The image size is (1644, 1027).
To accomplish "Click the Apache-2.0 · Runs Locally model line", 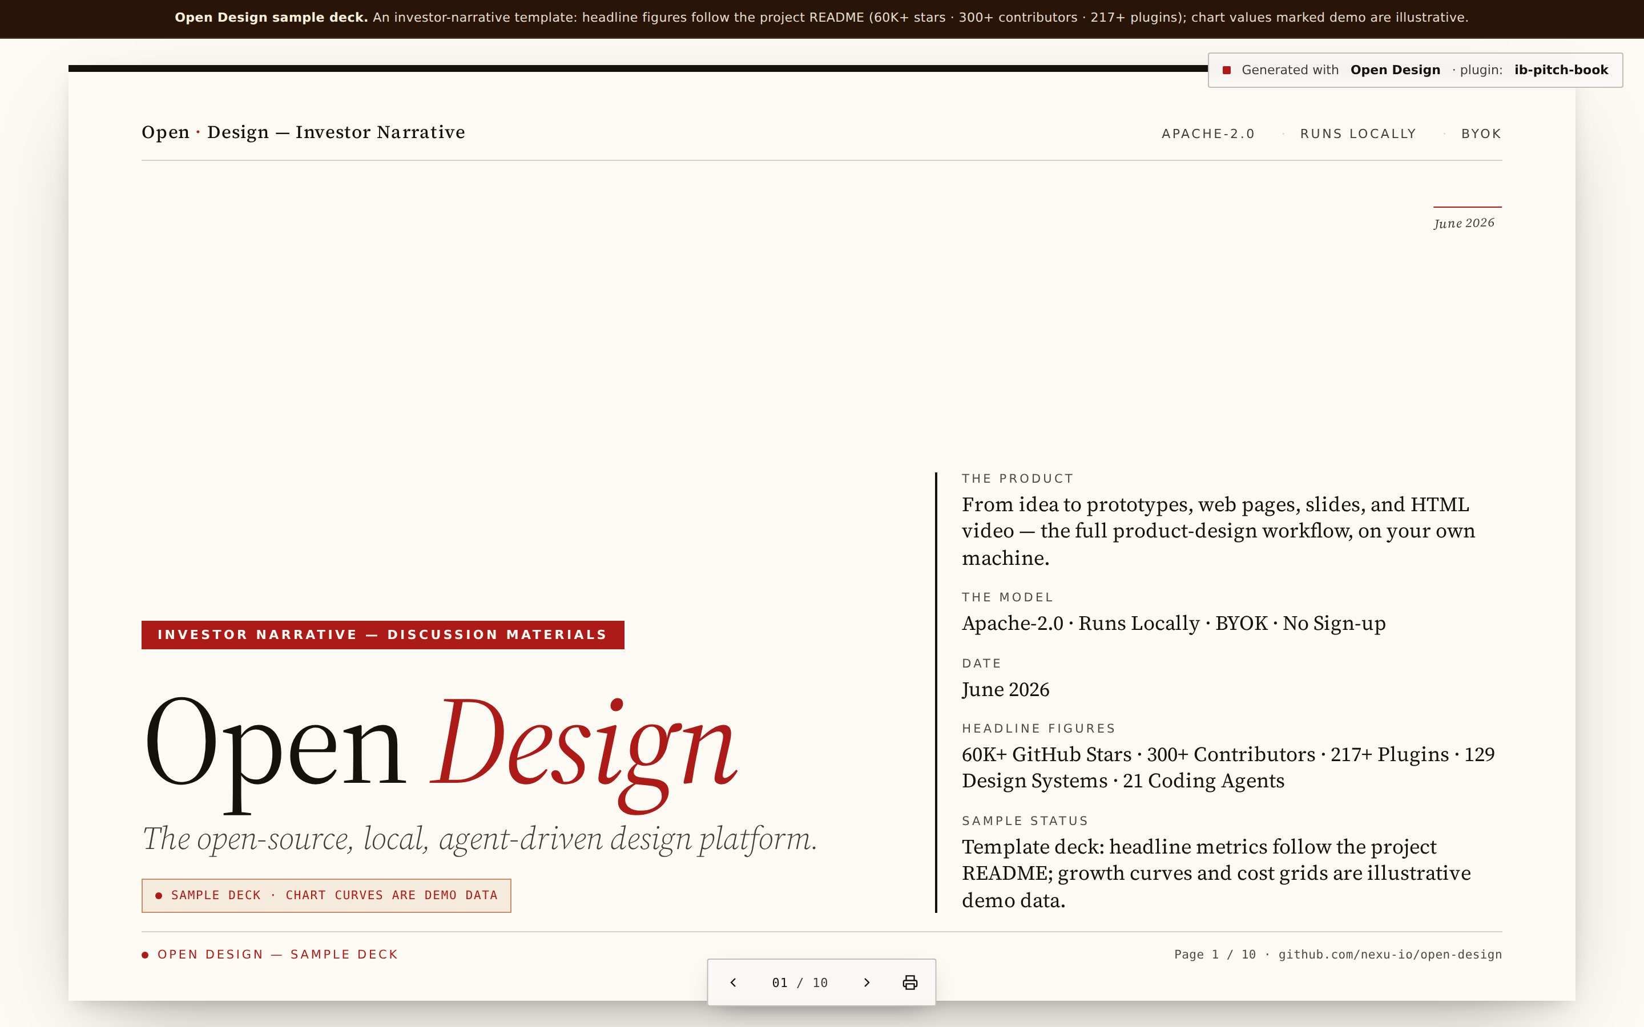I will click(1173, 623).
